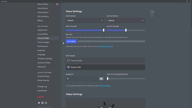Click the Instagram icon in sidebar footer
This screenshot has height=108, width=192.
pyautogui.click(x=46, y=103)
